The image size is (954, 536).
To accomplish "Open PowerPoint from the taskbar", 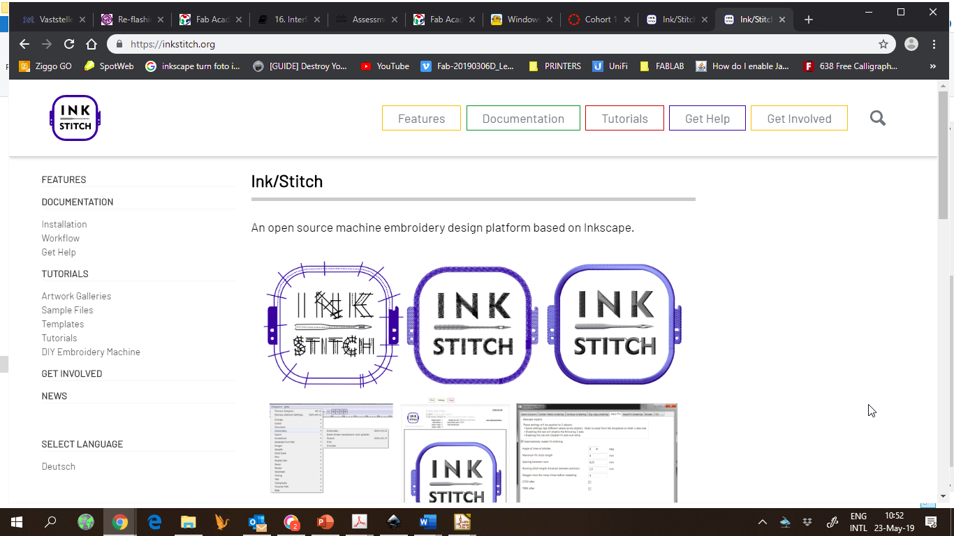I will coord(325,522).
